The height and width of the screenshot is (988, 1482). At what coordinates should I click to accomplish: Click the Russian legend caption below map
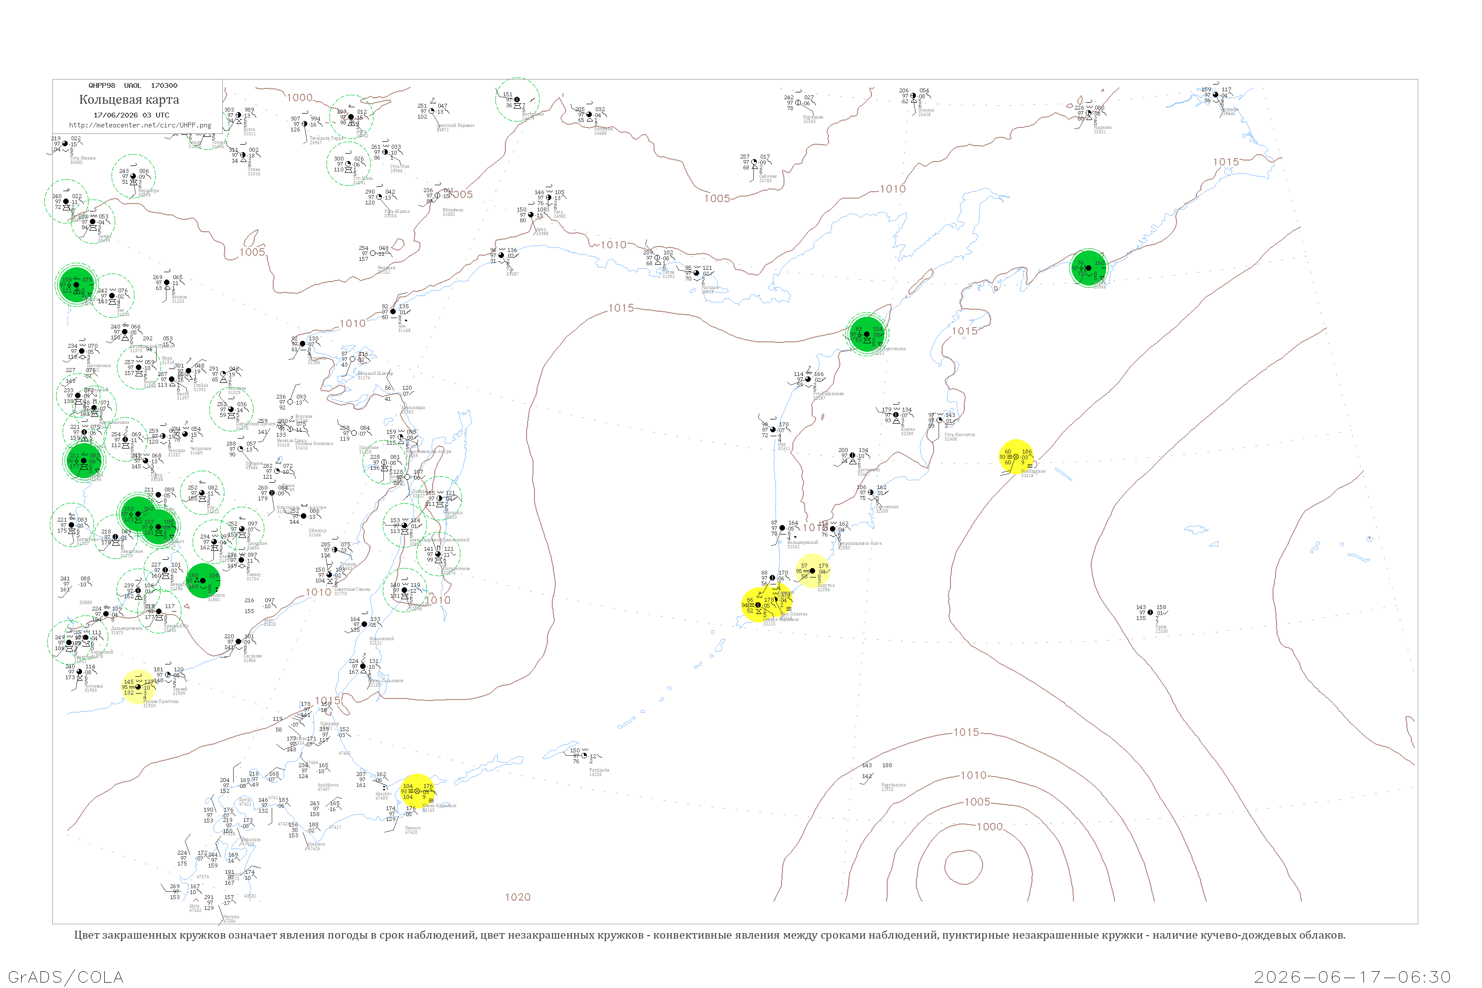click(709, 935)
